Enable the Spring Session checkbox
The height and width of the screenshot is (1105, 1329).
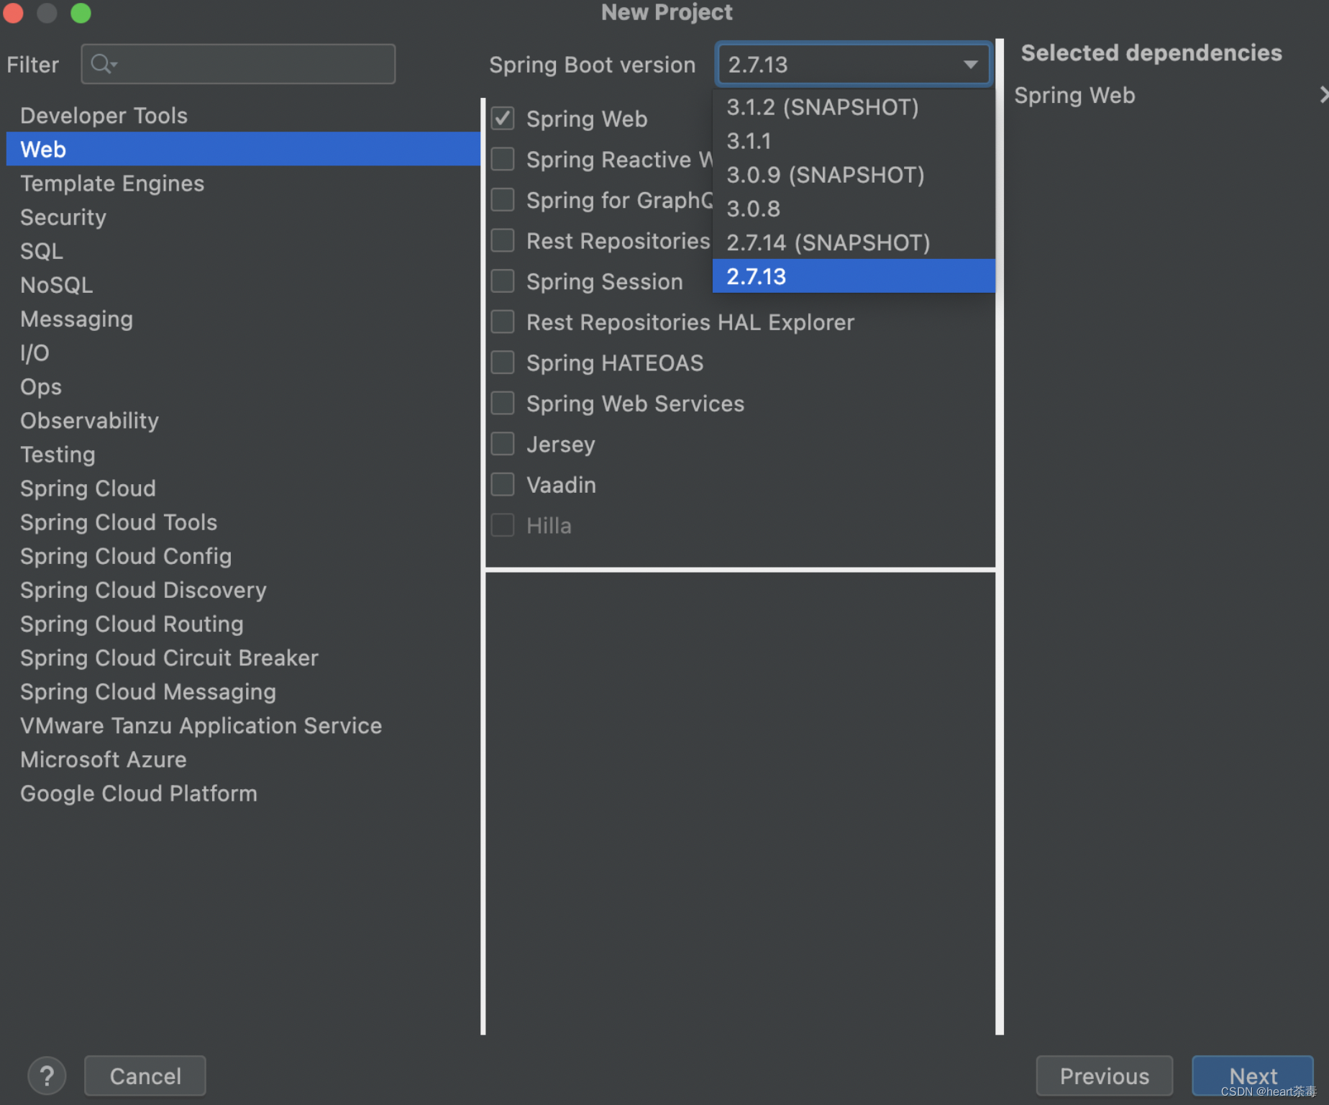(x=503, y=281)
